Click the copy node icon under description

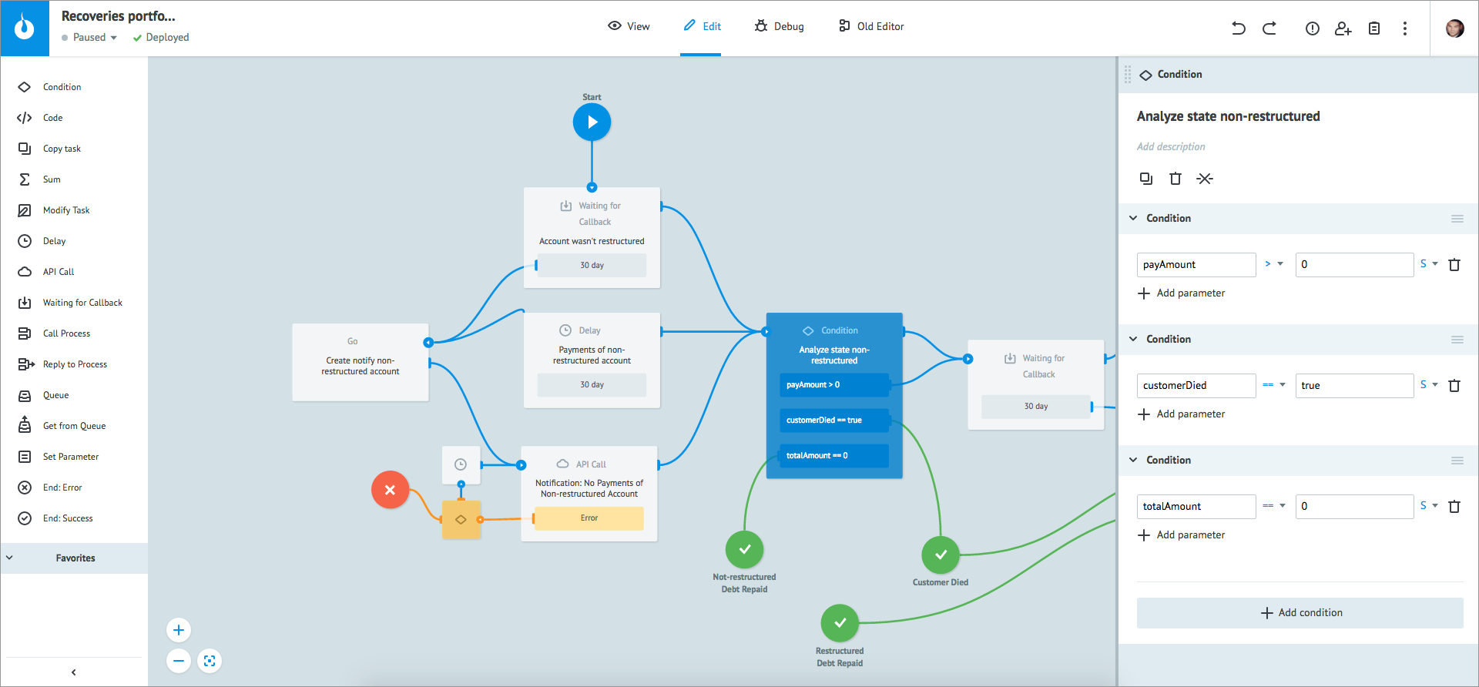[x=1146, y=179]
